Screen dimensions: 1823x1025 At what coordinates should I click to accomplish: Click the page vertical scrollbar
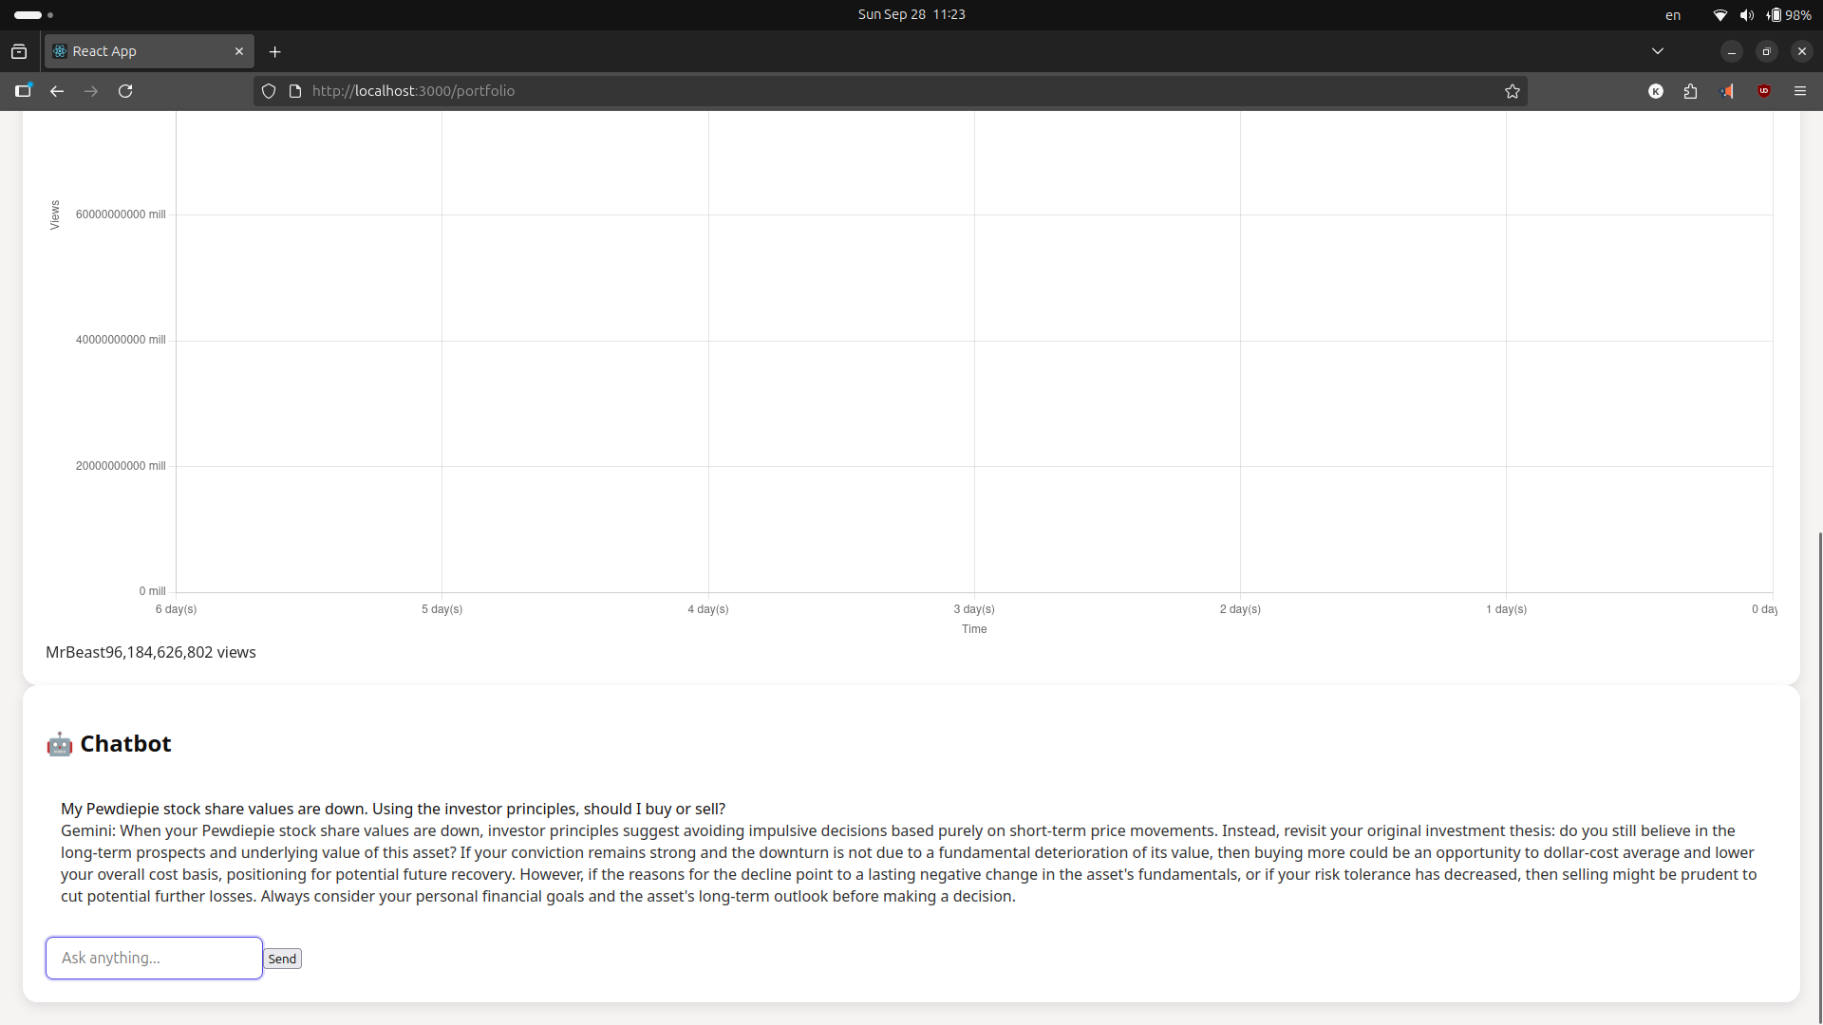(1819, 759)
